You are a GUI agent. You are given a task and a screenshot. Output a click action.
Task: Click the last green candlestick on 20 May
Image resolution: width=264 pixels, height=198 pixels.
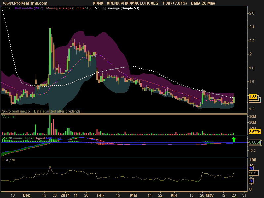[x=234, y=100]
